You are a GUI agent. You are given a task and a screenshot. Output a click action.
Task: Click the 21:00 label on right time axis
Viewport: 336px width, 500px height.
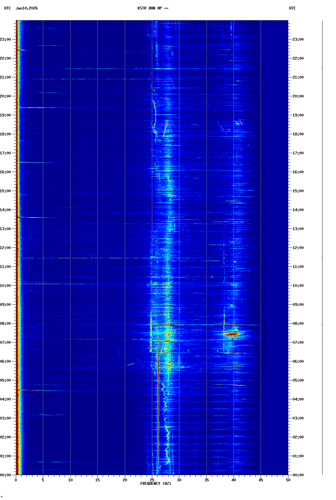click(298, 77)
